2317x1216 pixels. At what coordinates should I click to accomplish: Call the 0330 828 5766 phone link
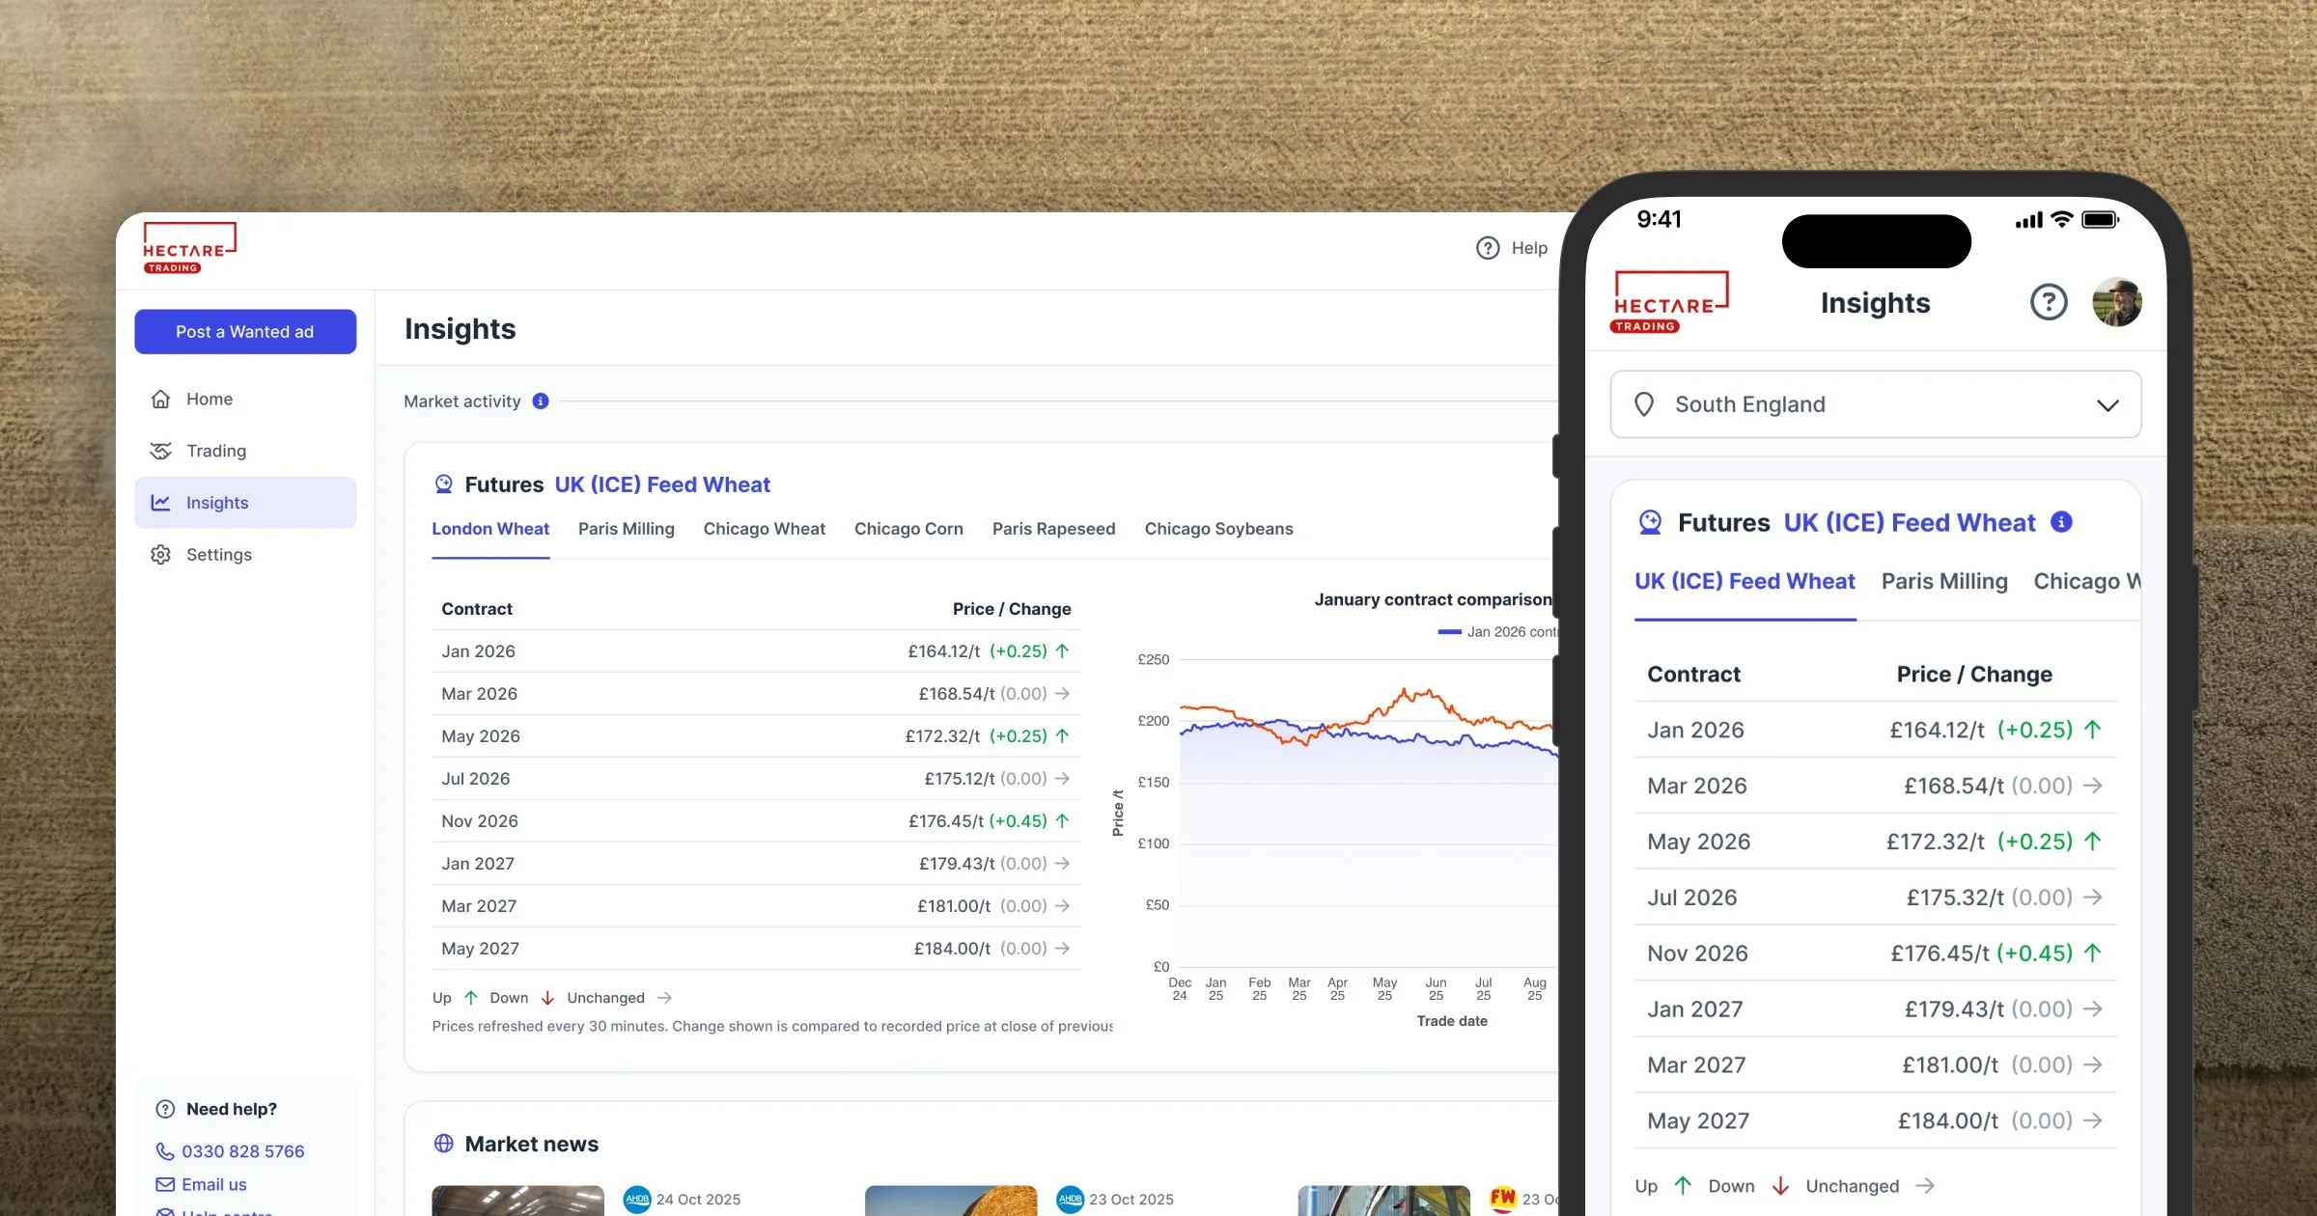click(242, 1151)
